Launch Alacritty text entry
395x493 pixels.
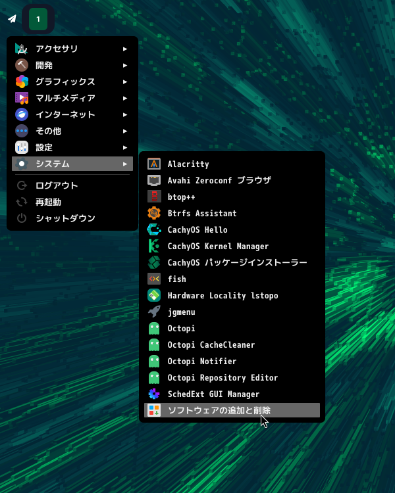(x=232, y=164)
